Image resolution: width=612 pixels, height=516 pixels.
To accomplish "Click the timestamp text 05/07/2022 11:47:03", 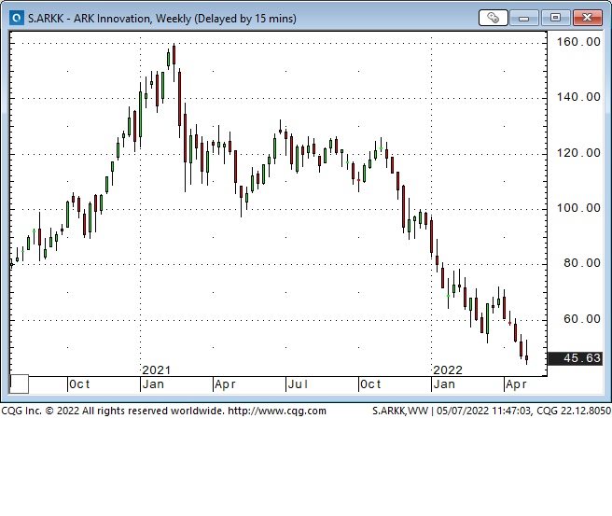I will [x=483, y=411].
